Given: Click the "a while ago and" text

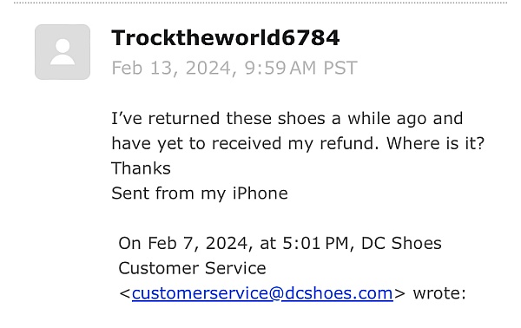Looking at the screenshot, I should click(x=397, y=119).
